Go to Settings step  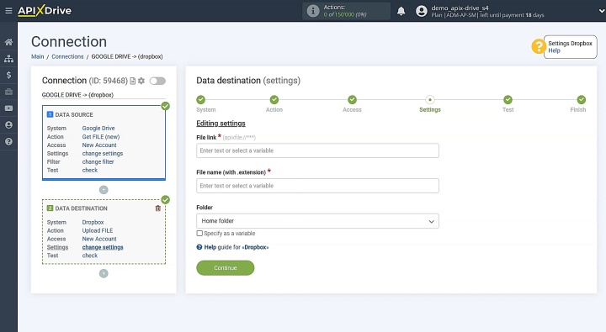tap(430, 99)
